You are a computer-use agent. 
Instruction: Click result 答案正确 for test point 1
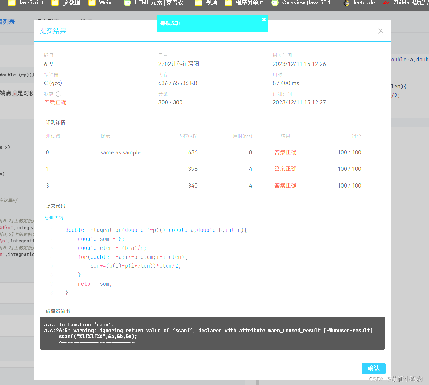(285, 169)
